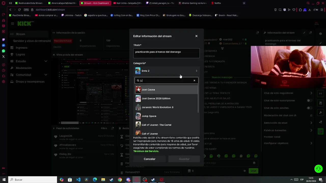The height and width of the screenshot is (183, 326).
Task: Toggle Chat de solo-suscriptores switch
Action: 309,100
